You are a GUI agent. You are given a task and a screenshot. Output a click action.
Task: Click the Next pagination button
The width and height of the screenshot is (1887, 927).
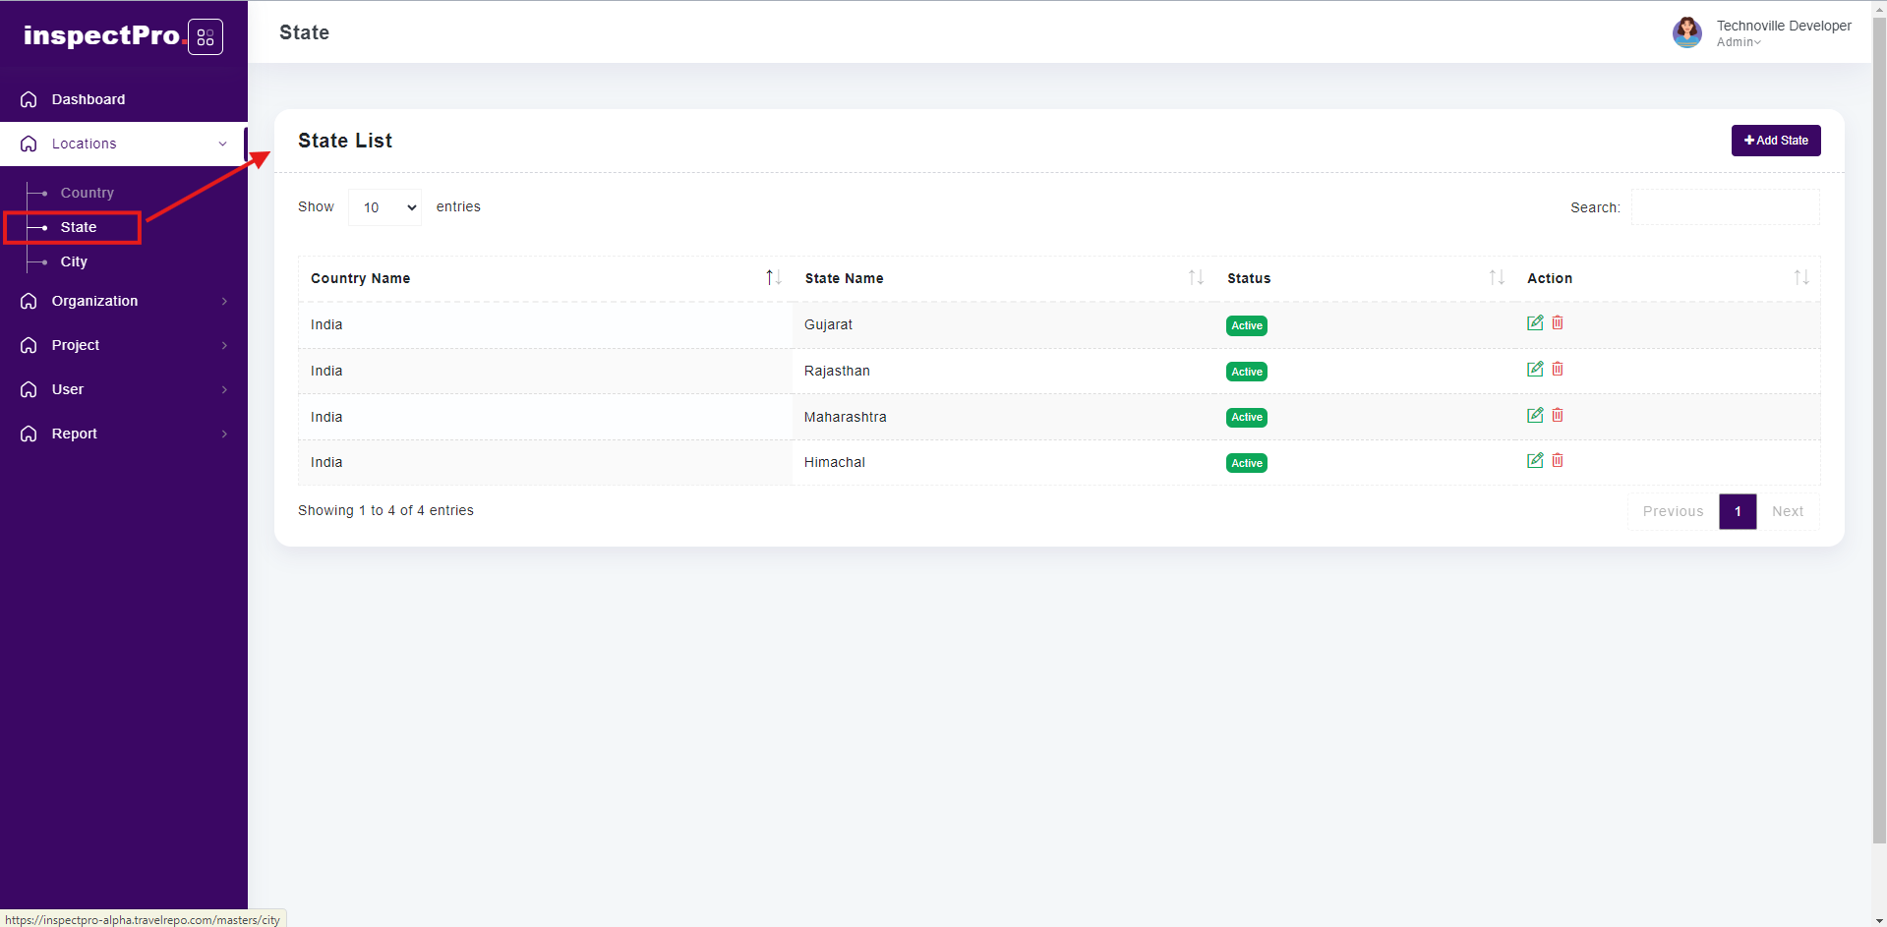coord(1787,511)
